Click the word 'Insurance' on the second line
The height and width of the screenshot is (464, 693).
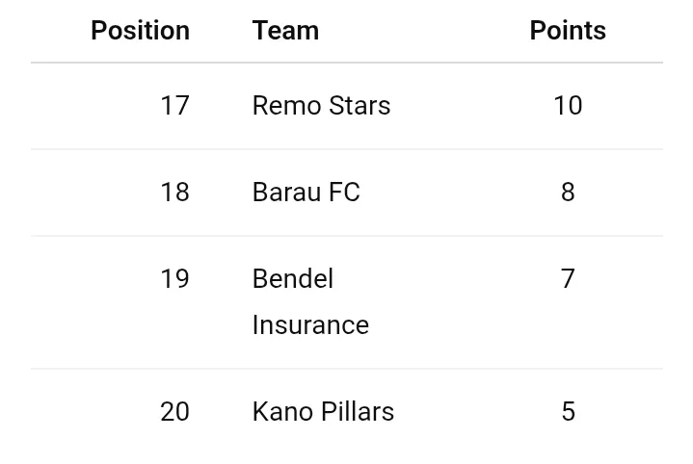310,325
